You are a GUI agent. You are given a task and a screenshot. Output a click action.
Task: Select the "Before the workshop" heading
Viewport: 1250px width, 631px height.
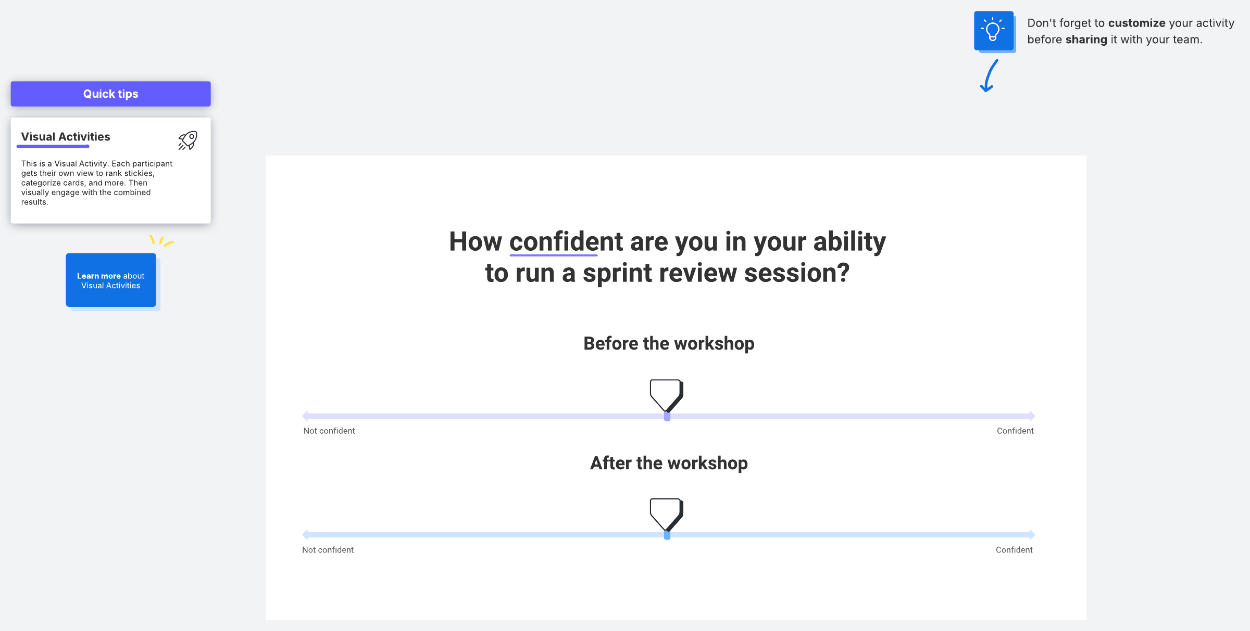(x=669, y=343)
